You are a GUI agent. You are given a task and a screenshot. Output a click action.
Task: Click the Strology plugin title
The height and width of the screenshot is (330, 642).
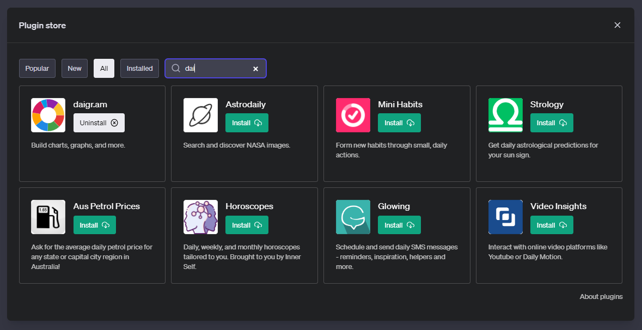click(x=547, y=105)
